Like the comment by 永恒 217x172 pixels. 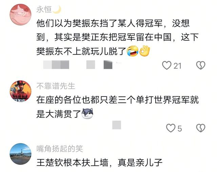click(x=166, y=65)
